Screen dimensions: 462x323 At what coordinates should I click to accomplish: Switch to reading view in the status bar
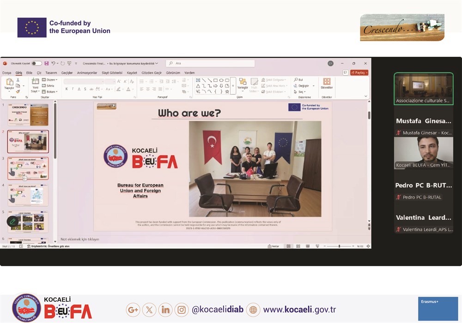(x=308, y=246)
